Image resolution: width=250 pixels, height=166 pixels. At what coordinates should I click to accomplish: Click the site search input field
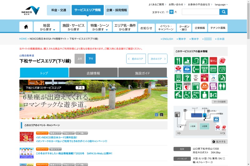[x=200, y=12]
